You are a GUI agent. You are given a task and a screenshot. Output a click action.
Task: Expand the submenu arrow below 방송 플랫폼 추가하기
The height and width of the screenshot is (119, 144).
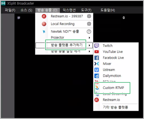90,51
